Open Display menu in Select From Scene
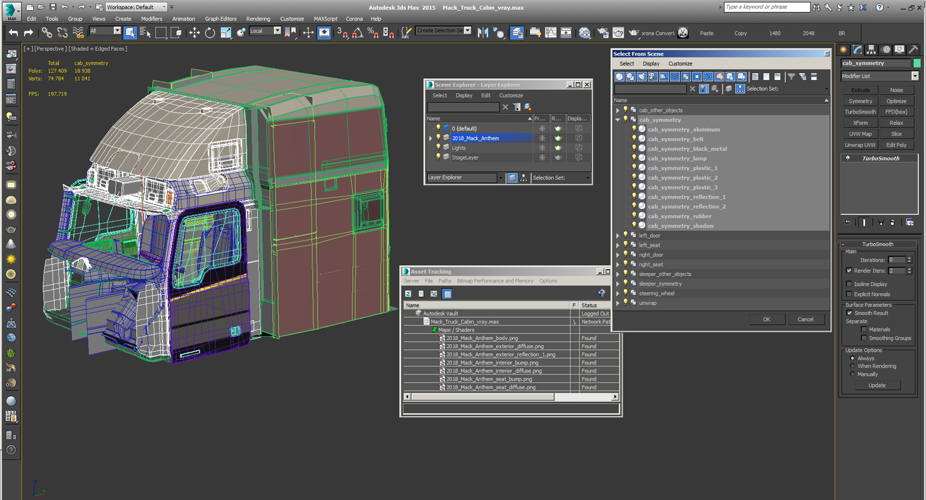This screenshot has width=926, height=500. (x=651, y=64)
